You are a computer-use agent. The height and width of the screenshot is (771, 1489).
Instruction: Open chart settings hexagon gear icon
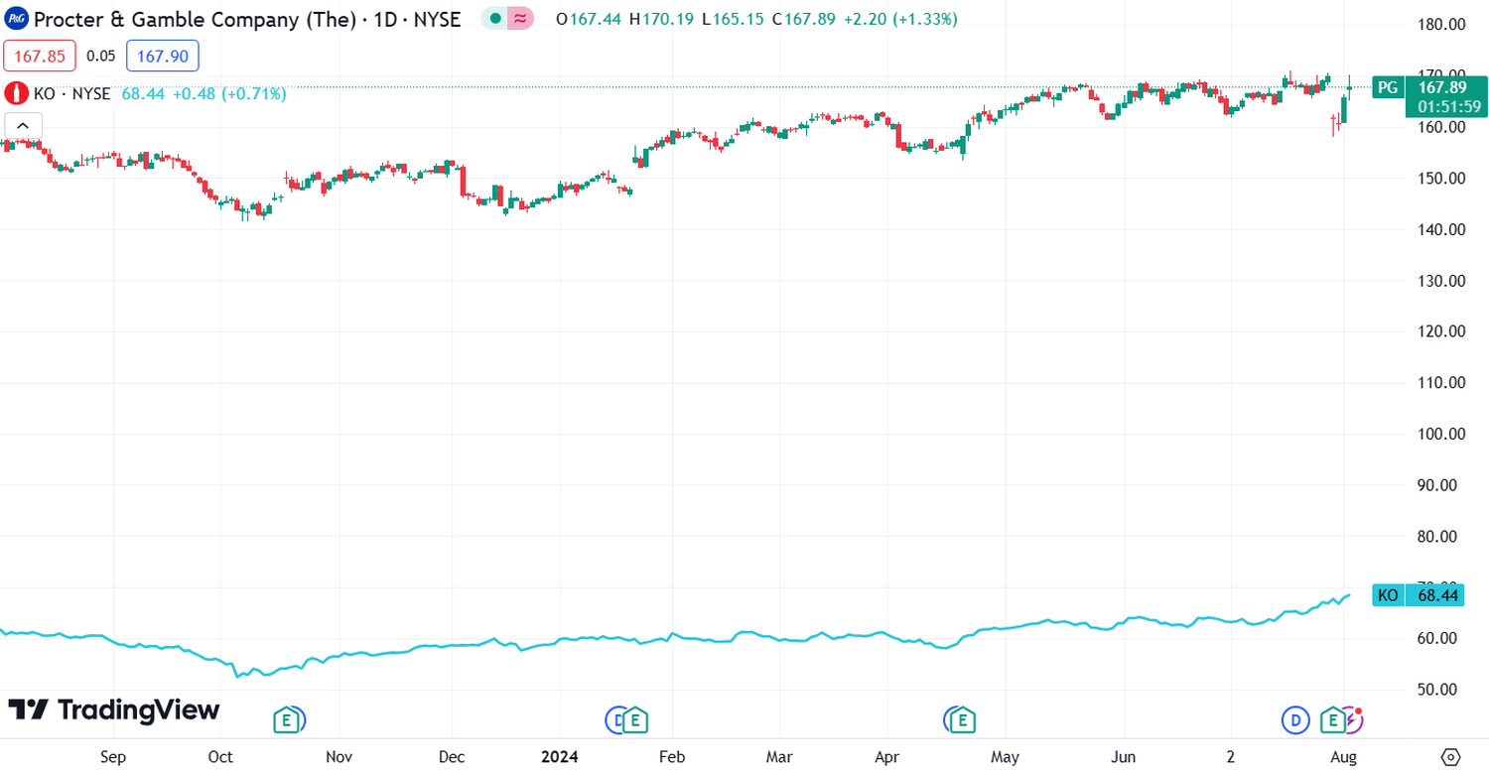(x=1451, y=756)
